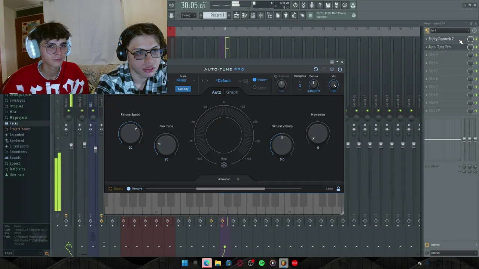Add a new pattern with plus button

pyautogui.click(x=228, y=15)
